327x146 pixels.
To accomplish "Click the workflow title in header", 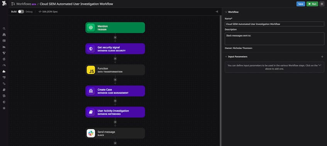I will 76,4.
